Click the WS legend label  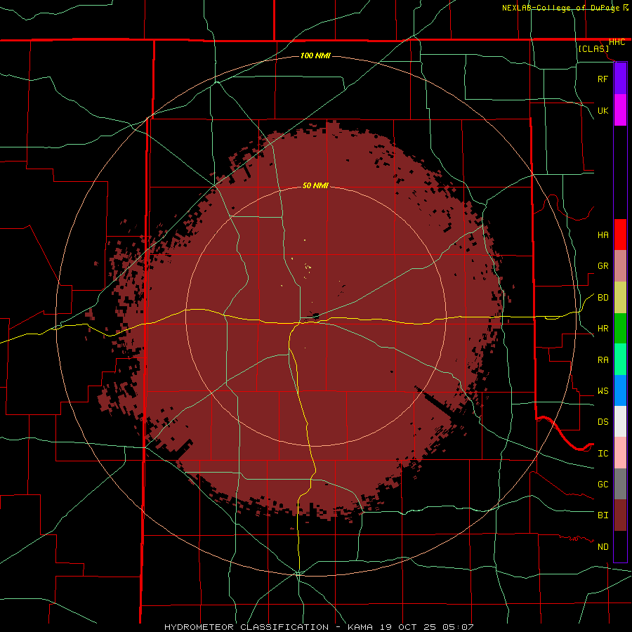[603, 391]
